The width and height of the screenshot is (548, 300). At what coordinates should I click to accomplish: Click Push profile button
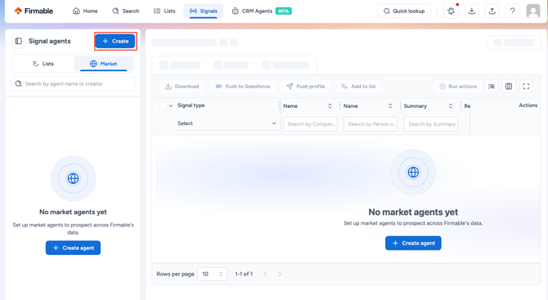[305, 87]
